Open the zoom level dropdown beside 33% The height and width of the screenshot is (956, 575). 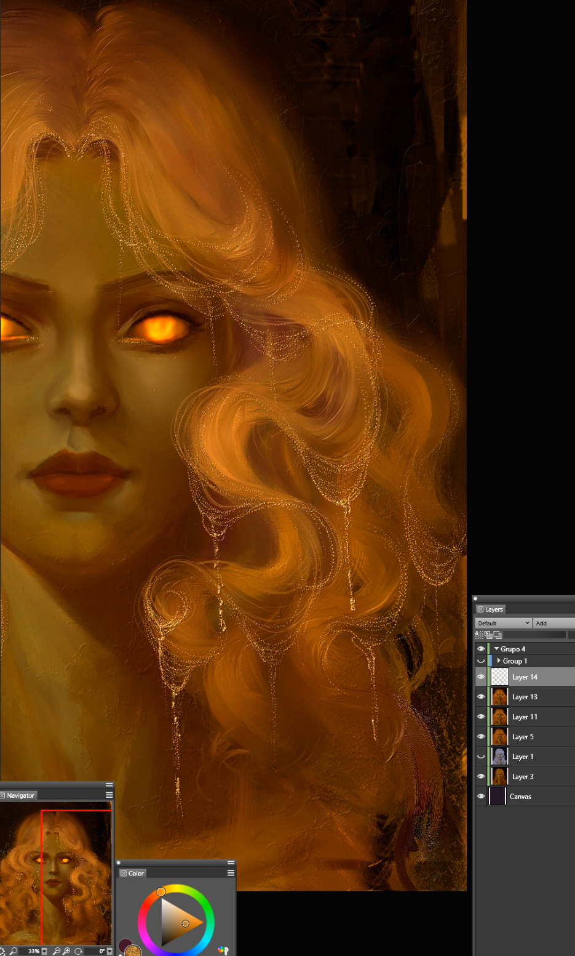coord(44,951)
